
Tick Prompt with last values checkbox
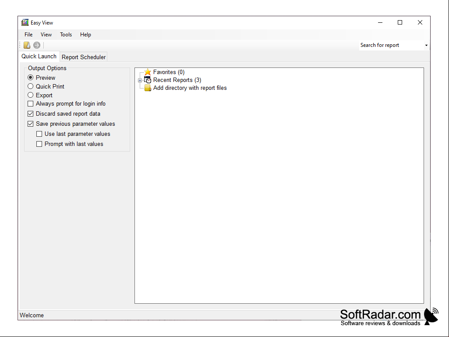(x=39, y=144)
